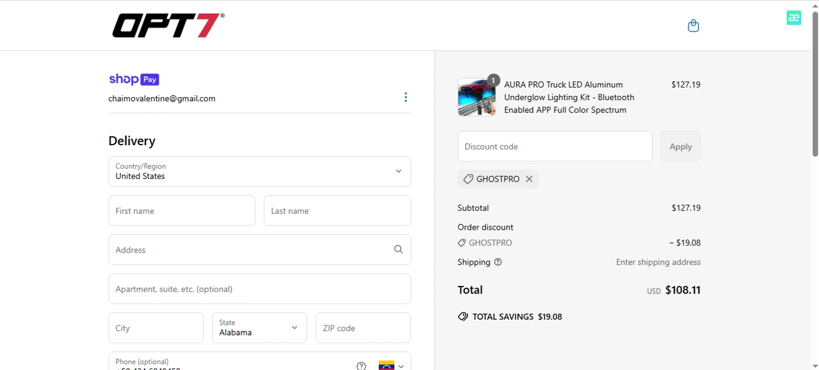Open the Country/Region dropdown
819x370 pixels.
(260, 171)
